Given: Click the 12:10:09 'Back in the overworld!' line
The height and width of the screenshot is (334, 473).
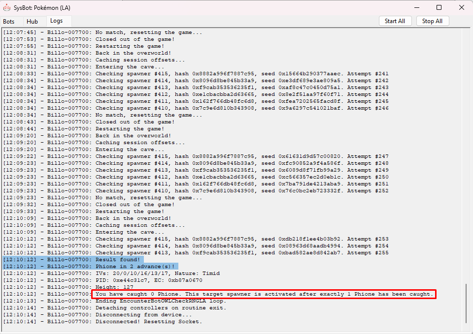Looking at the screenshot, I should coord(87,218).
